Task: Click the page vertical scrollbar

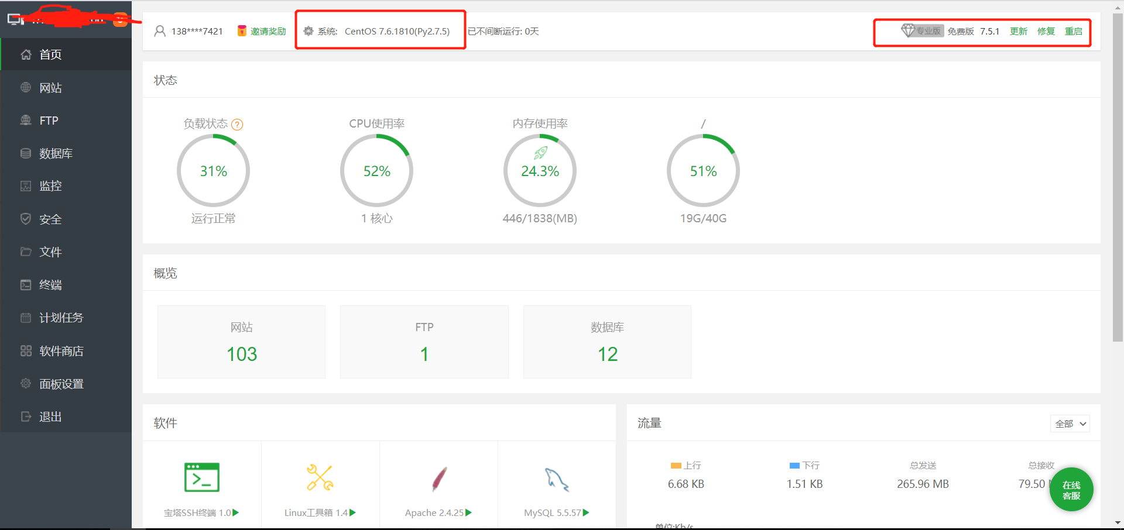Action: [1118, 178]
